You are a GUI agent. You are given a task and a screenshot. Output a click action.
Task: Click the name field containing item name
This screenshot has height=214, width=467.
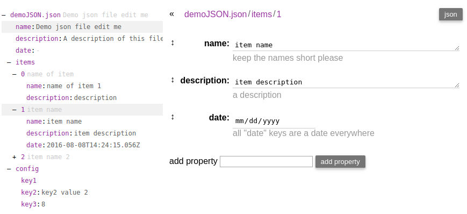coord(346,45)
